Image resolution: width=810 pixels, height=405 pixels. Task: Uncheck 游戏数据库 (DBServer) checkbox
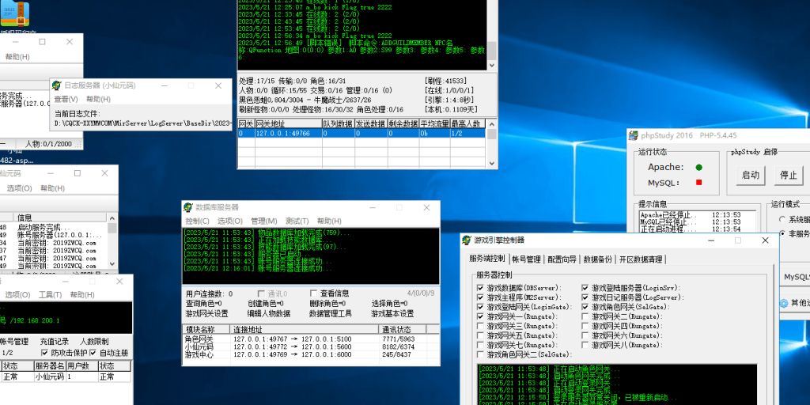pyautogui.click(x=480, y=288)
